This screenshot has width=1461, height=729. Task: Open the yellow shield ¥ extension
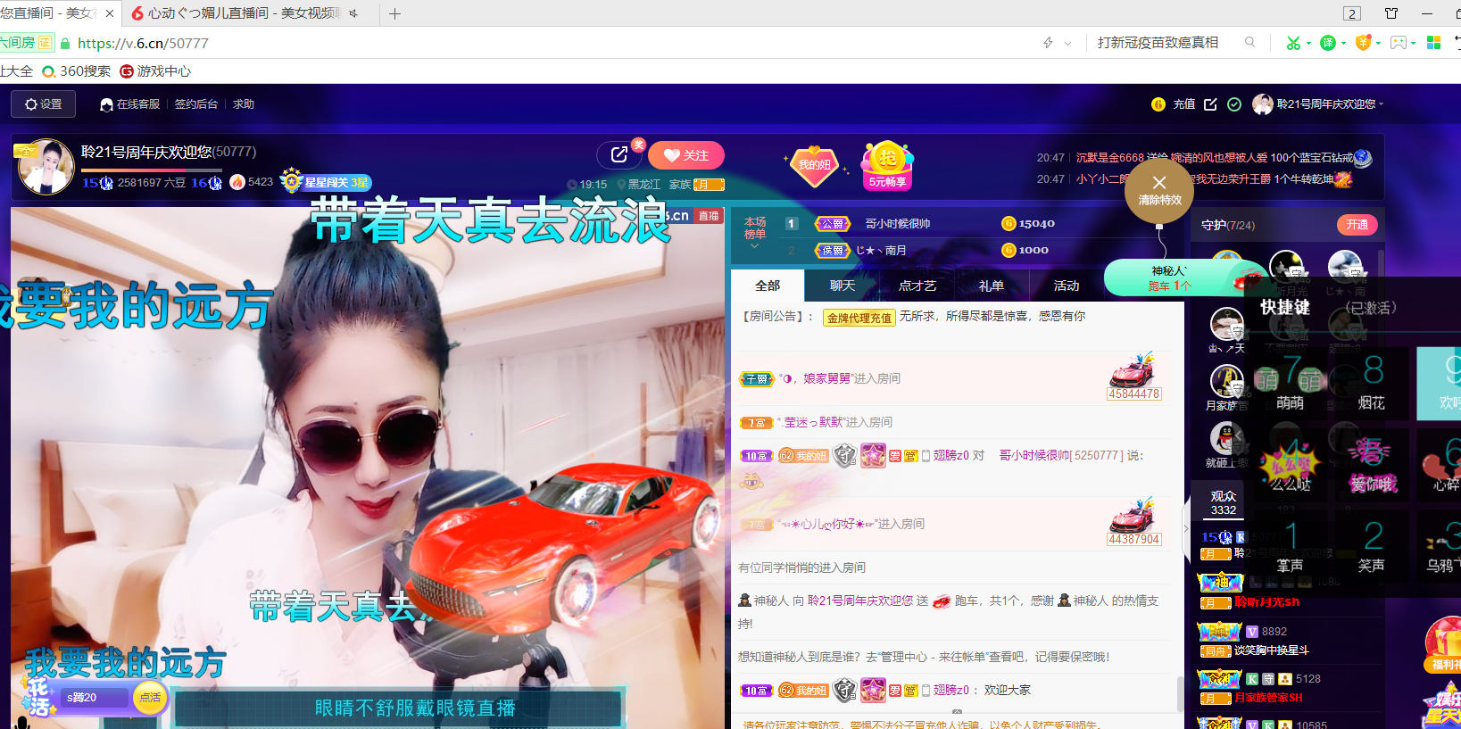point(1363,42)
